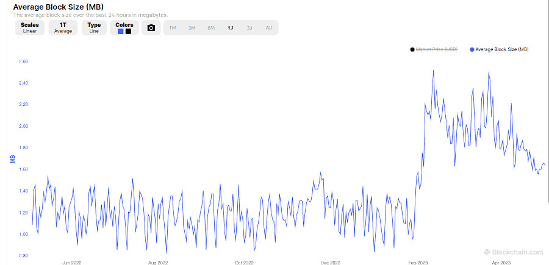Open the Colors options button
The width and height of the screenshot is (549, 265).
pos(124,25)
